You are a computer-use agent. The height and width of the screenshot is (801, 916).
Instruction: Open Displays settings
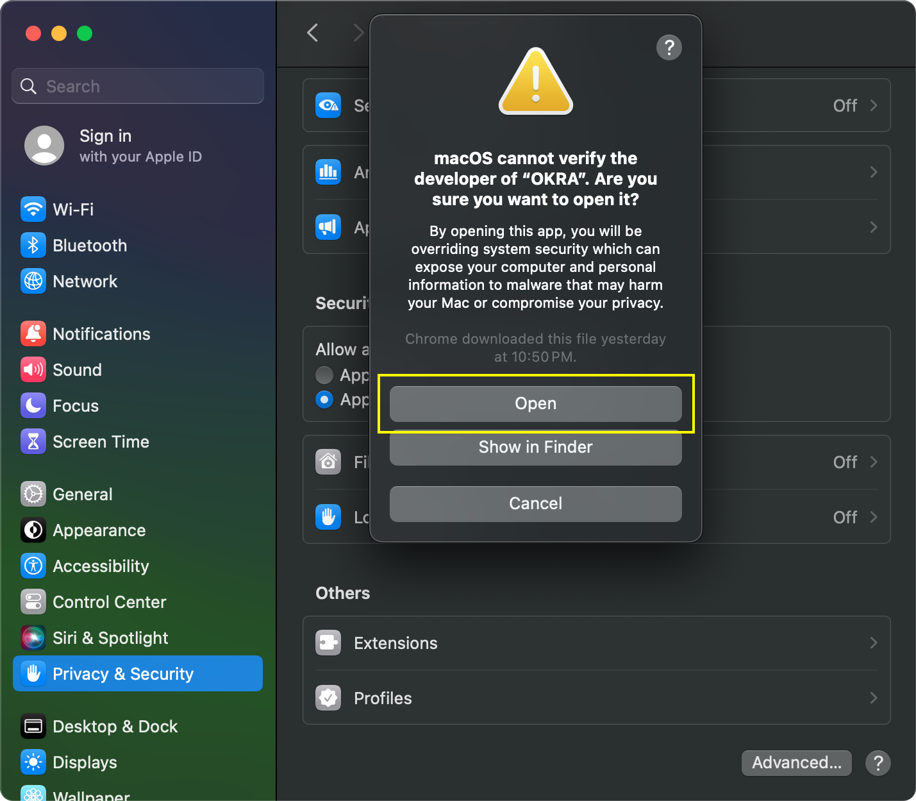(138, 763)
